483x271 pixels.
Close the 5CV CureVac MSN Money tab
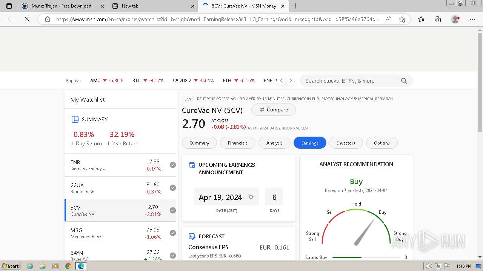(x=283, y=6)
